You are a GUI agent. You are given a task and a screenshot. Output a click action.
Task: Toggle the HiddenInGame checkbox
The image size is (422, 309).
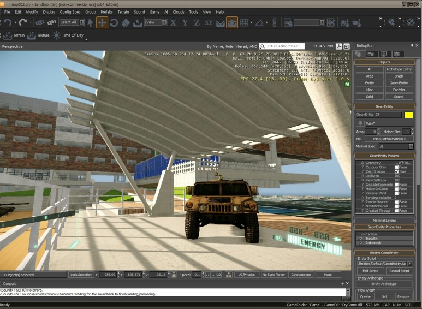pyautogui.click(x=396, y=189)
